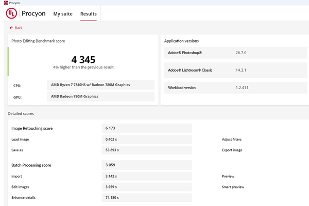Switch to the Results tab
The width and height of the screenshot is (309, 206).
(88, 14)
